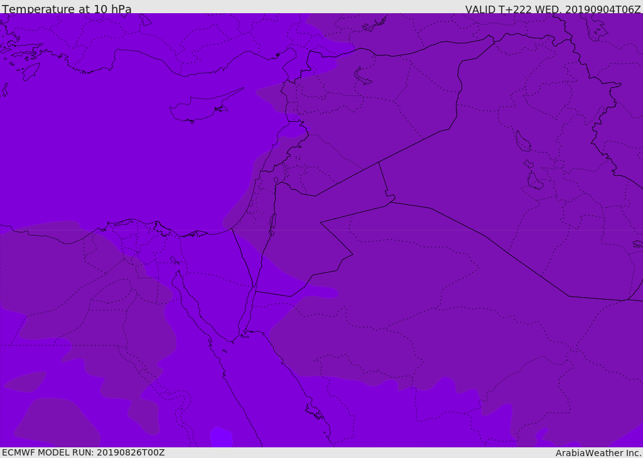Click the 'Temperature at 10 hPa' title text

tap(67, 9)
